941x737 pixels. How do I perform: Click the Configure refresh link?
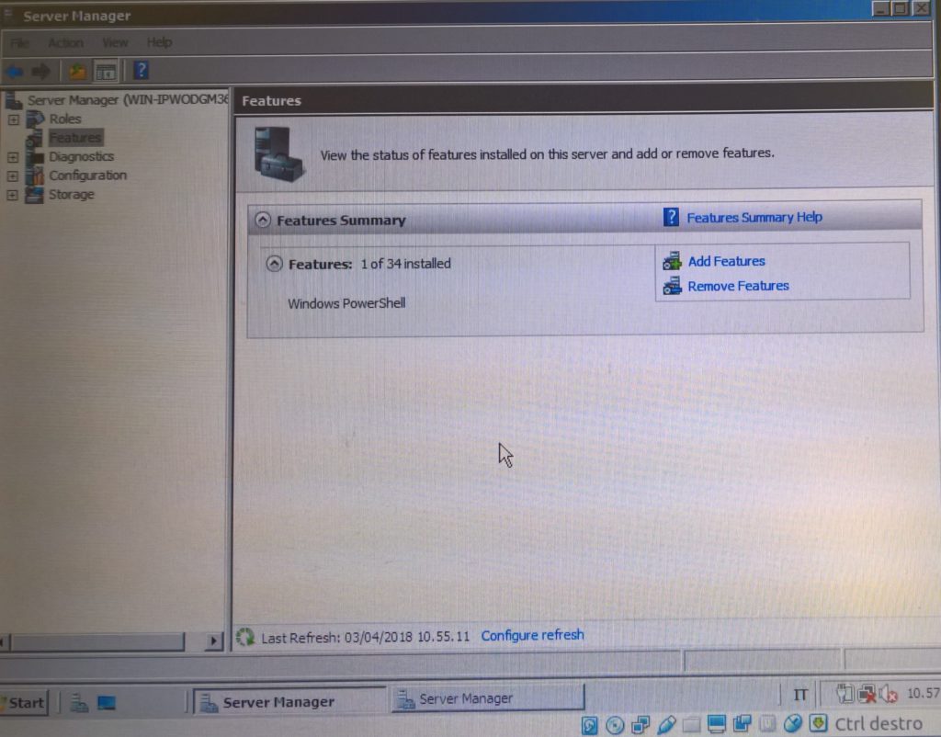pyautogui.click(x=532, y=635)
